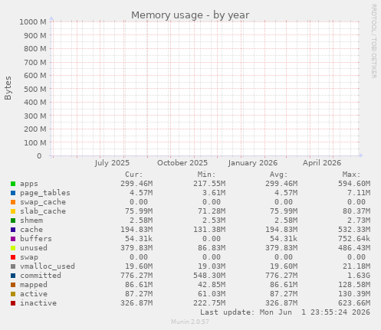Click the 'Min:' column header
381x330 pixels.
[206, 175]
